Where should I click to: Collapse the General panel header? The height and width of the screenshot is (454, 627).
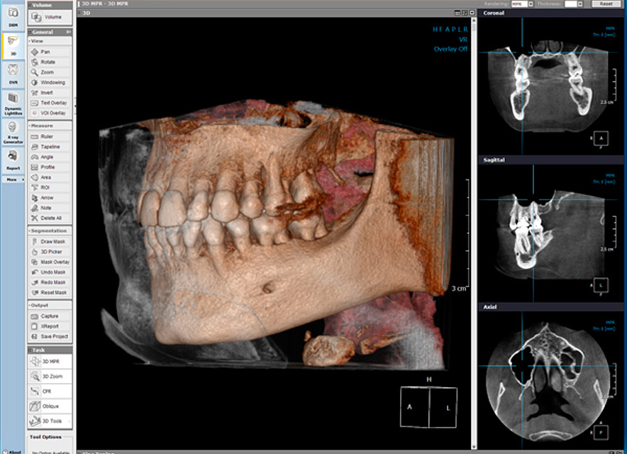tap(50, 32)
